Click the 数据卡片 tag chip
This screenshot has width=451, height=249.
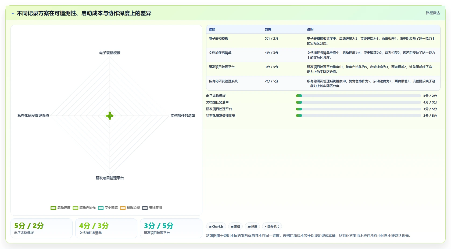pyautogui.click(x=272, y=226)
